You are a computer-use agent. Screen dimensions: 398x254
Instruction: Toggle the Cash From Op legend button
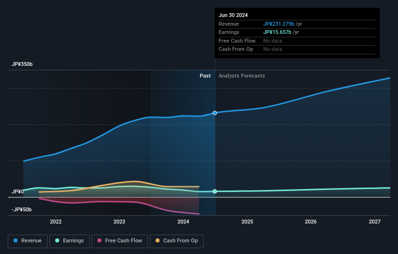coord(176,241)
